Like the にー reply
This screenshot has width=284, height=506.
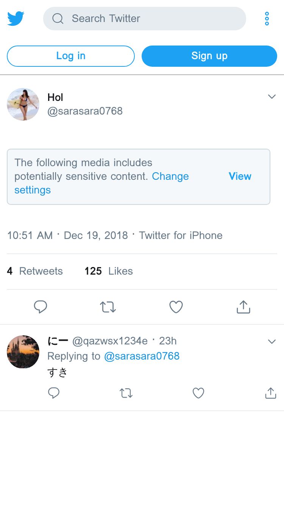198,393
